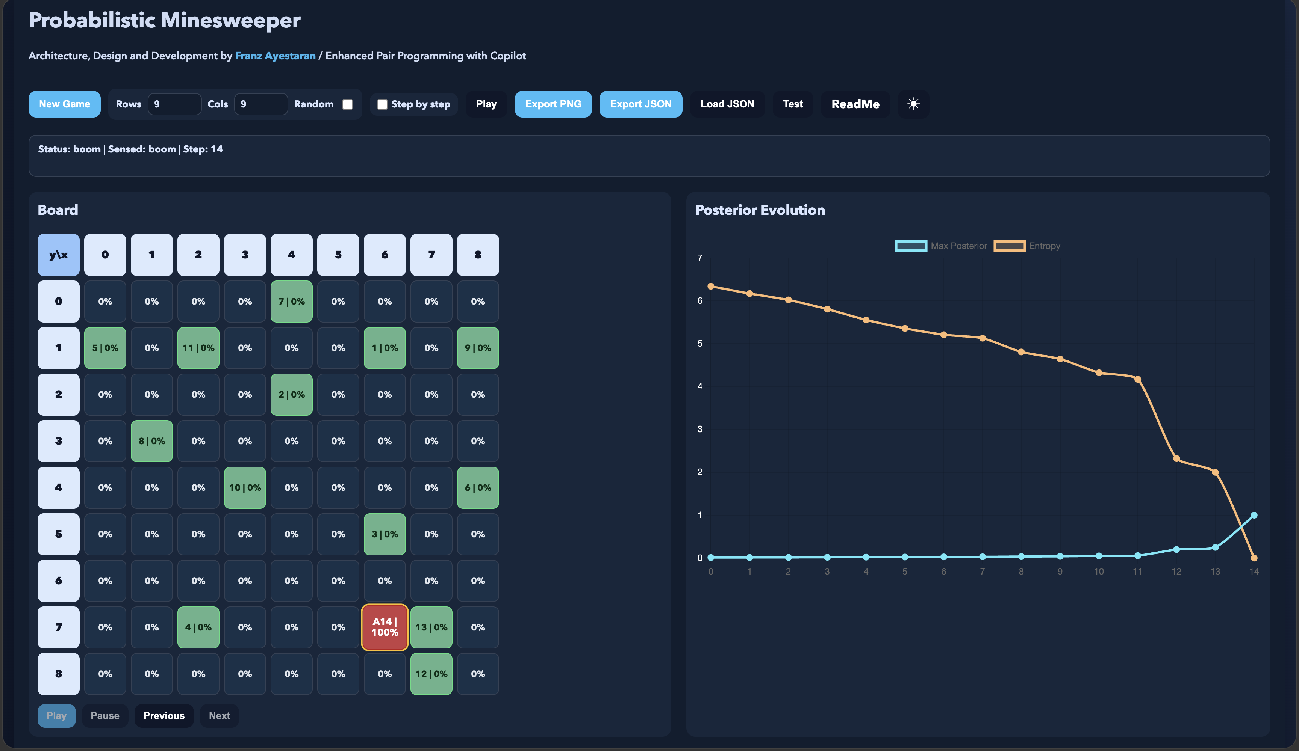
Task: Click column header 8
Action: pos(478,255)
